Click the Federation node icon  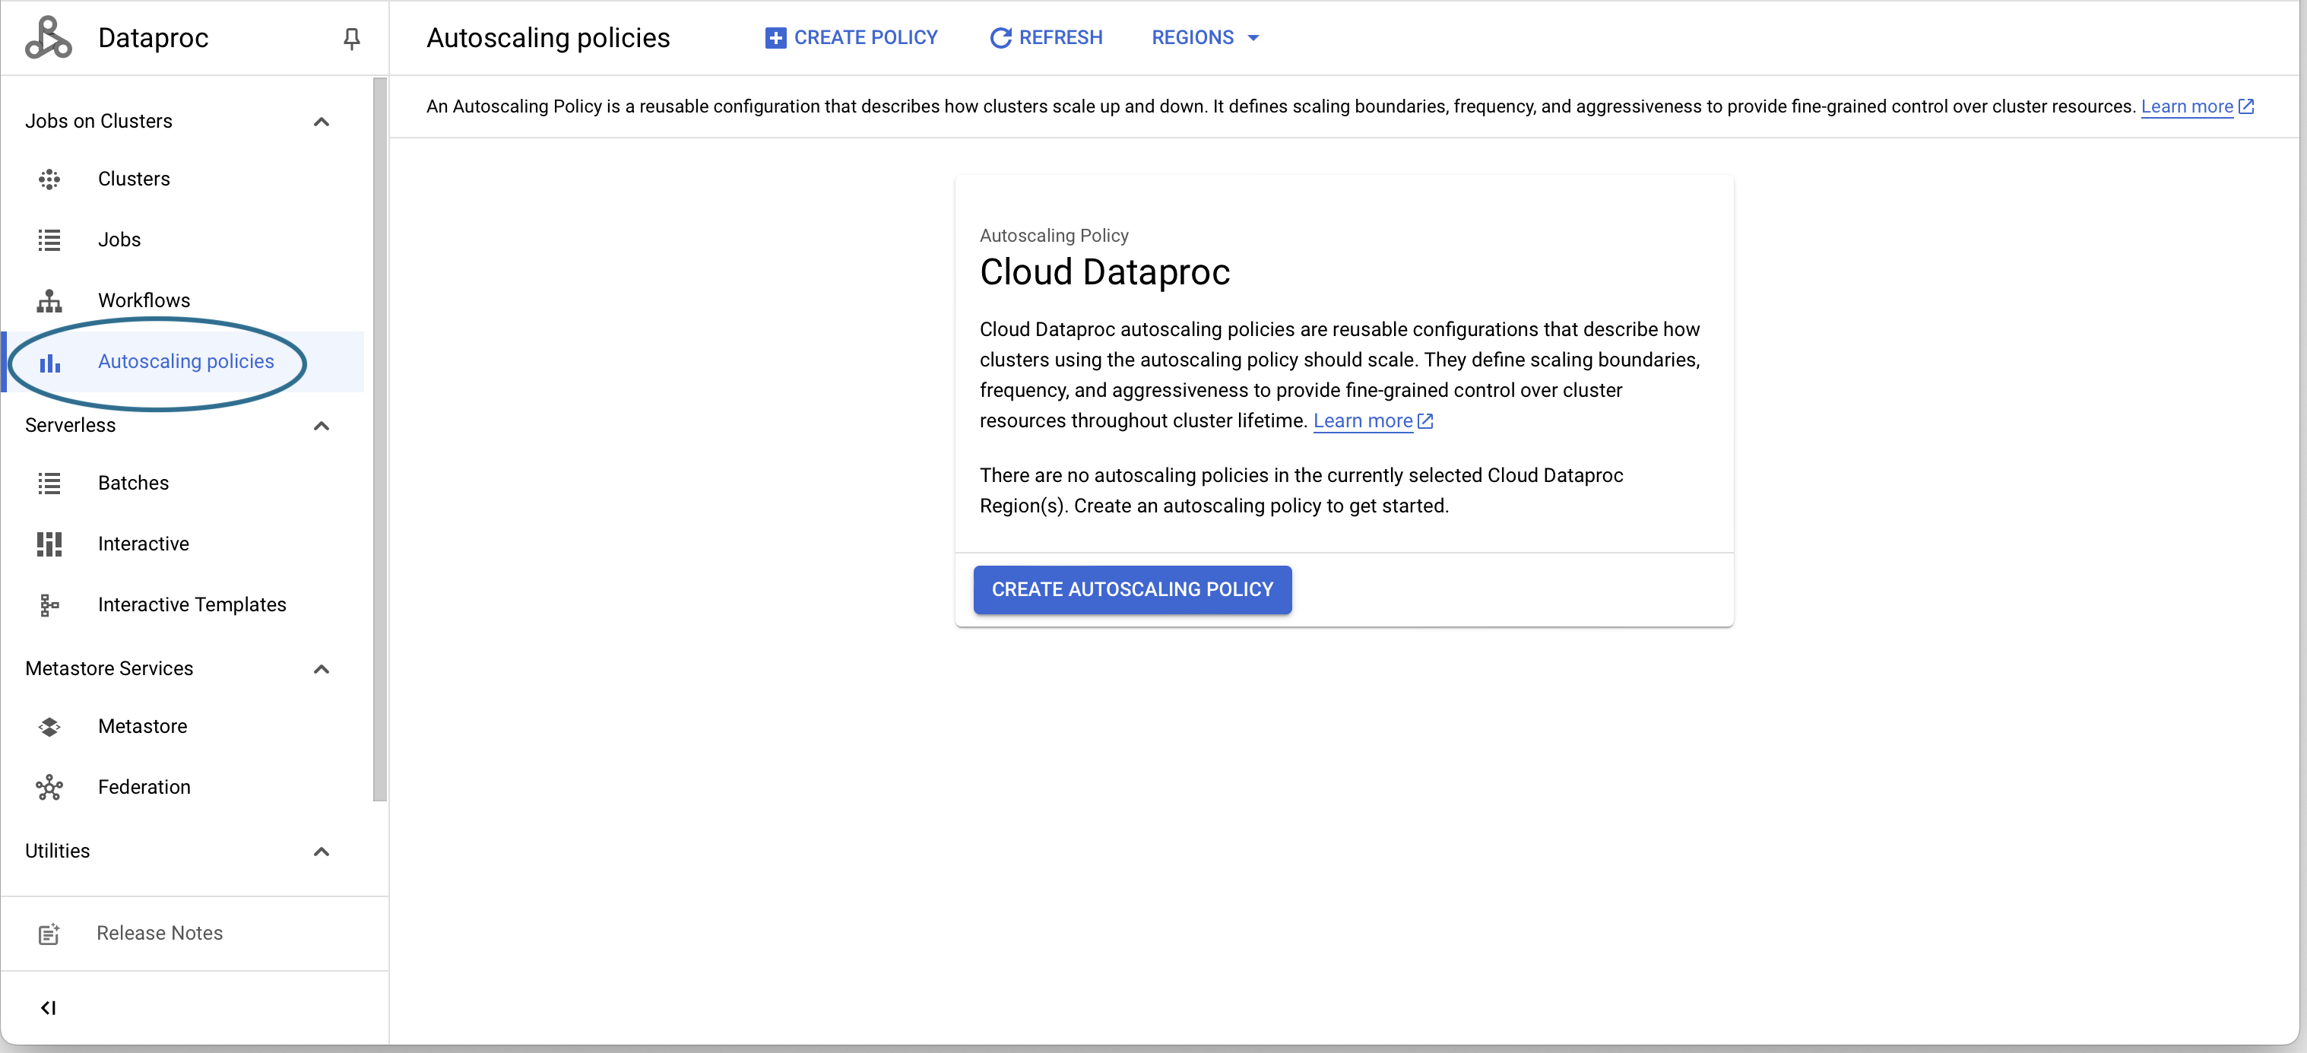tap(49, 787)
